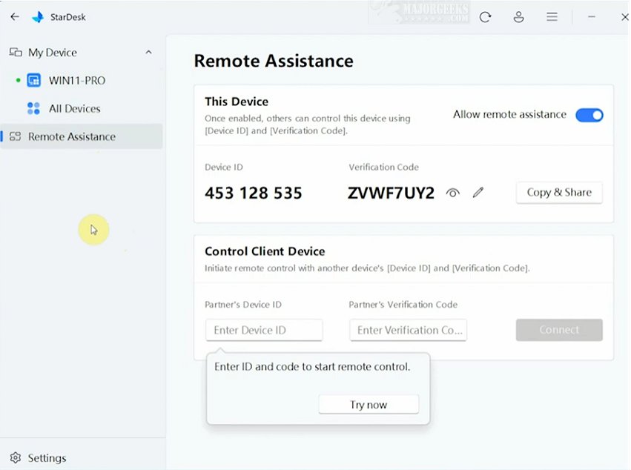Viewport: 631px width, 470px height.
Task: Click the StarDesk logo icon
Action: [38, 16]
